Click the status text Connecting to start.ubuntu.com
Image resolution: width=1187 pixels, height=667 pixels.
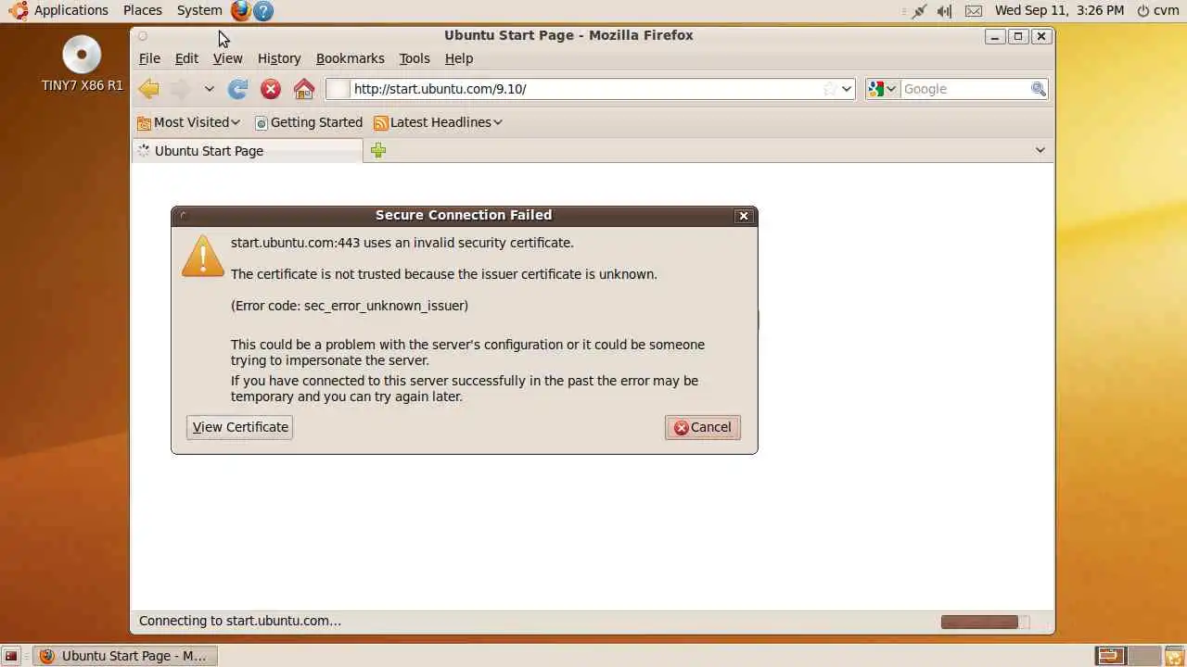pyautogui.click(x=240, y=621)
